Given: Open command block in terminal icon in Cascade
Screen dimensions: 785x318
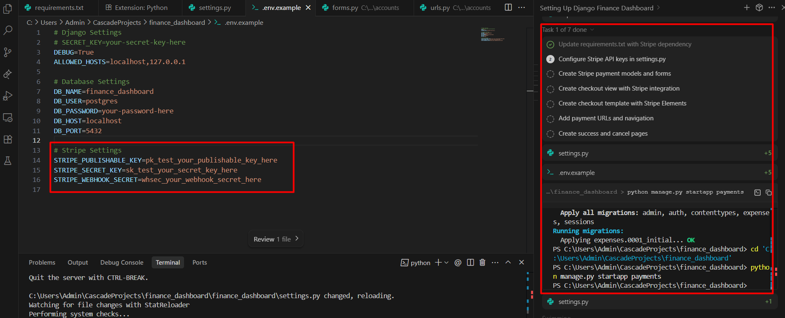Looking at the screenshot, I should pos(757,192).
